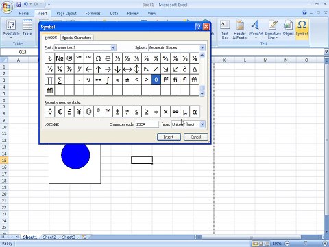Switch to Sheet2 tab
This screenshot has width=329, height=247.
(49, 237)
